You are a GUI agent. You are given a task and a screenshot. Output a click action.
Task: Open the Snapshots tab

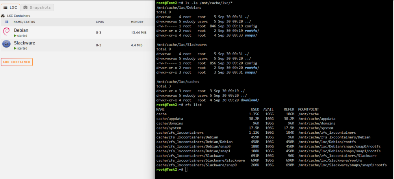37,7
